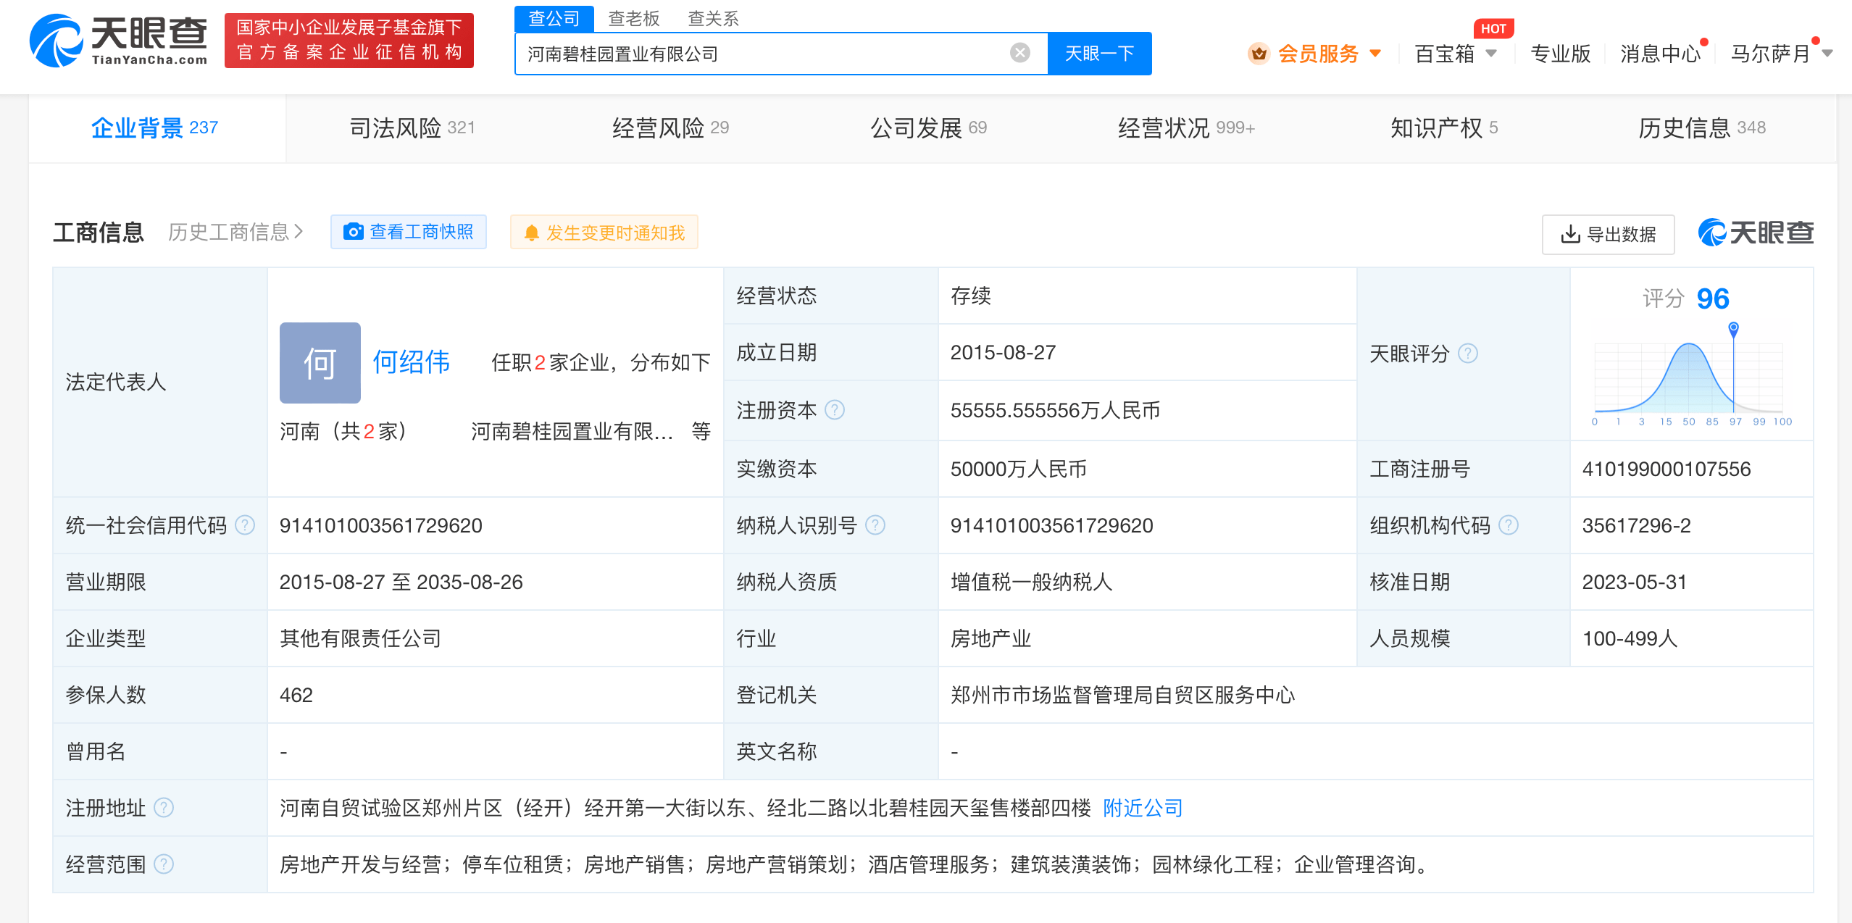Click the company name search input field
The image size is (1852, 923).
[761, 54]
